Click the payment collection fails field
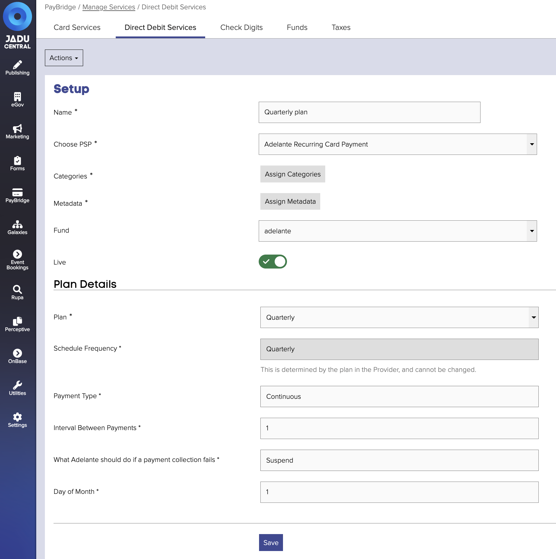 pos(399,460)
